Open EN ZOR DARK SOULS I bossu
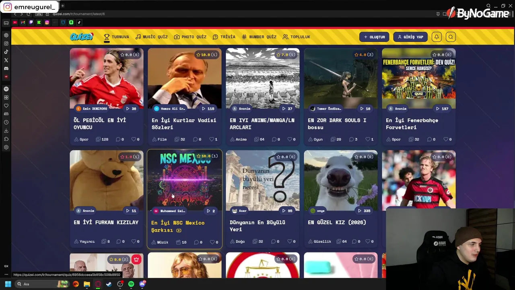The height and width of the screenshot is (290, 515). click(337, 124)
